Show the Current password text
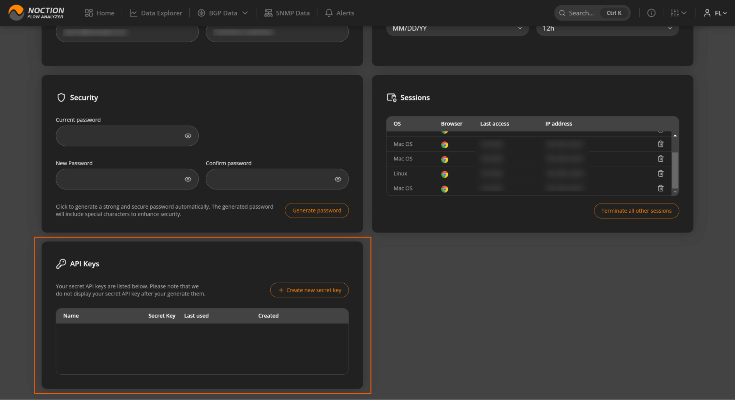Viewport: 735px width, 400px height. (188, 136)
